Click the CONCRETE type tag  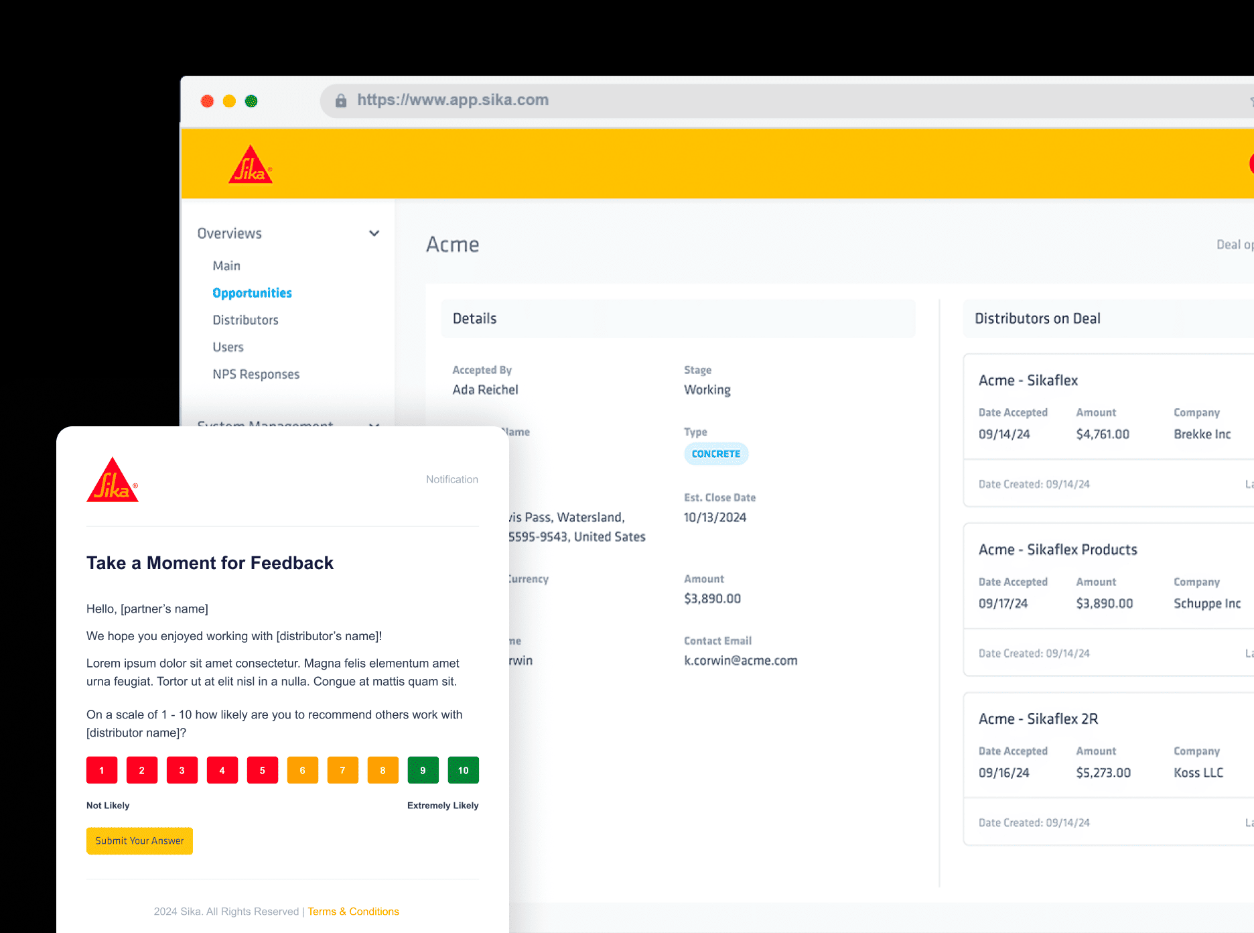[x=716, y=454]
